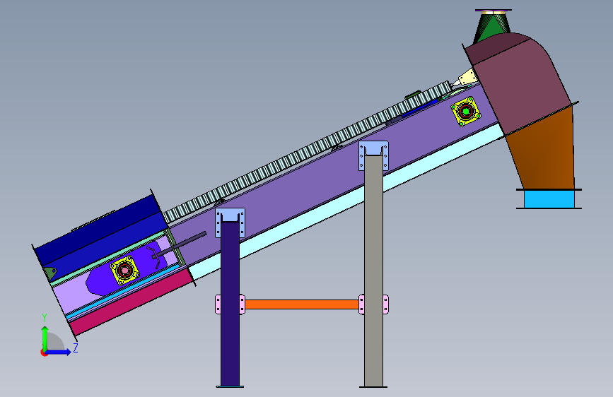The height and width of the screenshot is (397, 613).
Task: Pick the orange cross brace between legs
Action: pyautogui.click(x=302, y=304)
